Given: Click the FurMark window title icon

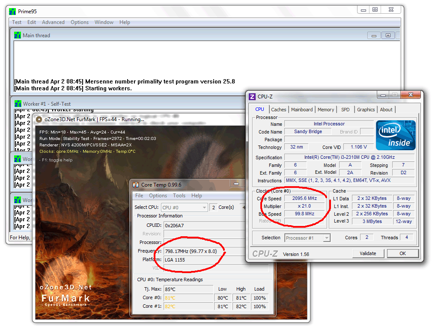Looking at the screenshot, I should coord(39,119).
